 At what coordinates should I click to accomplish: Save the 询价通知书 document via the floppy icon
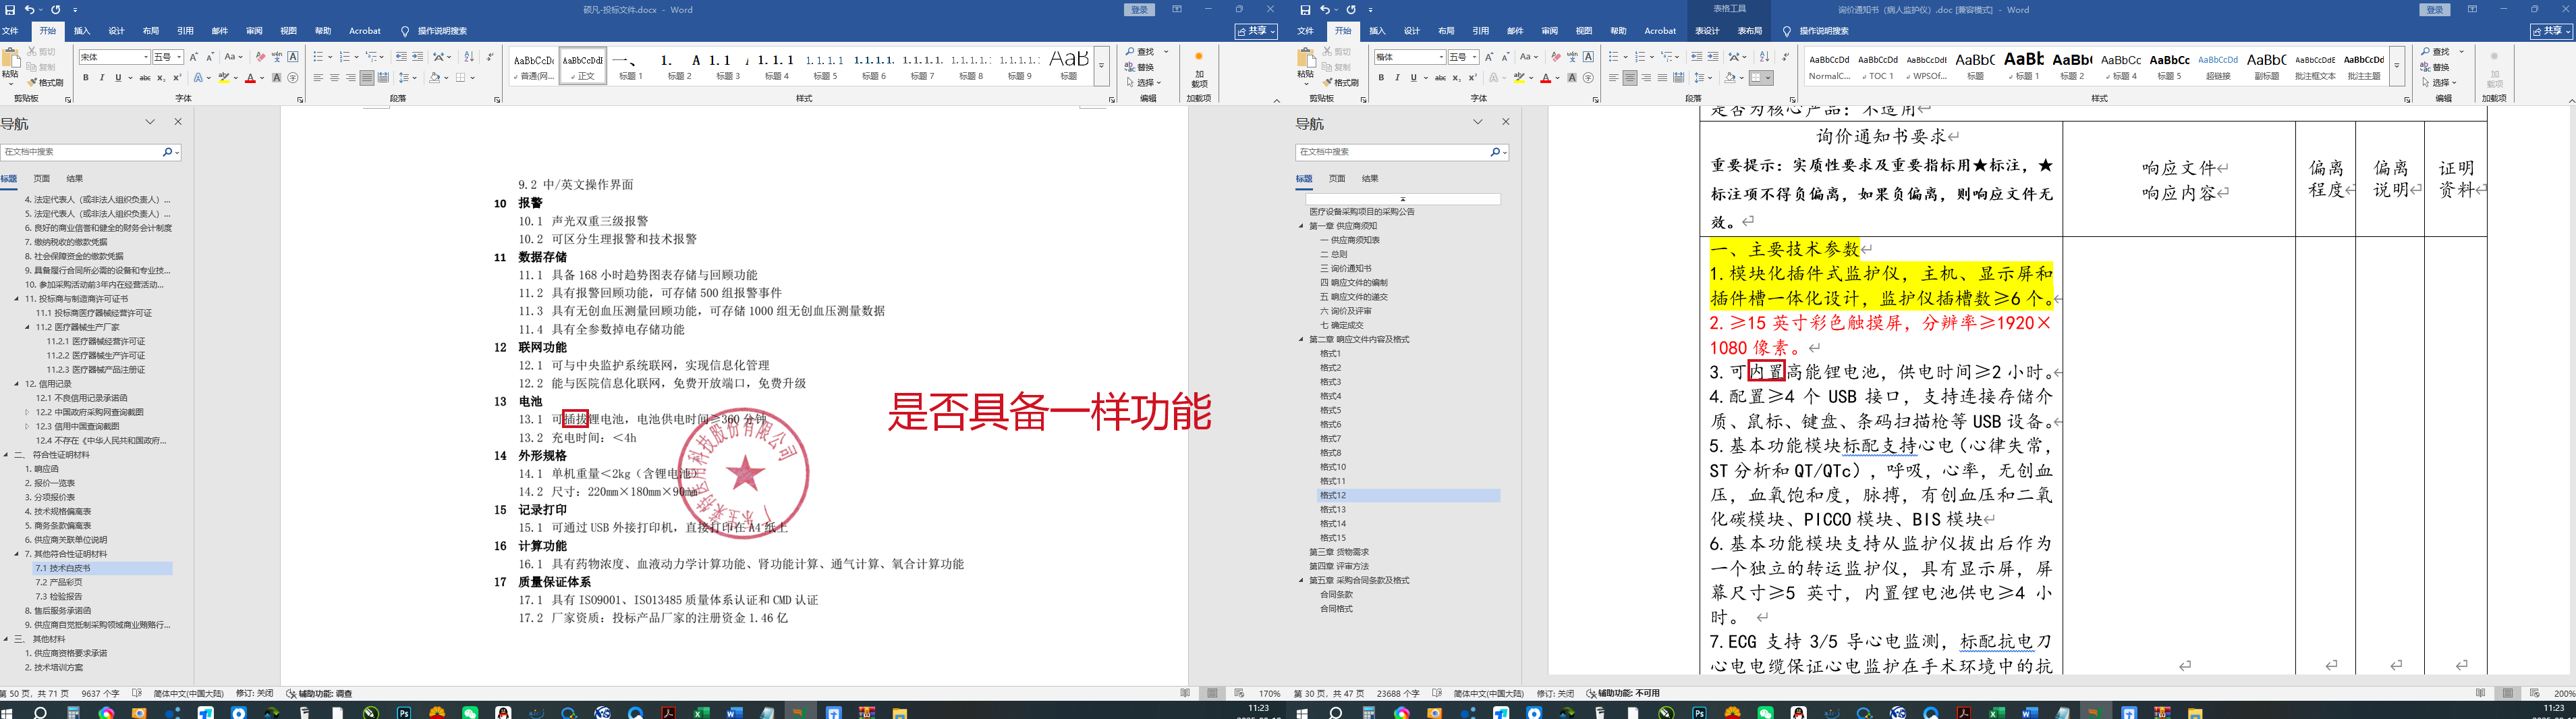pyautogui.click(x=1306, y=9)
